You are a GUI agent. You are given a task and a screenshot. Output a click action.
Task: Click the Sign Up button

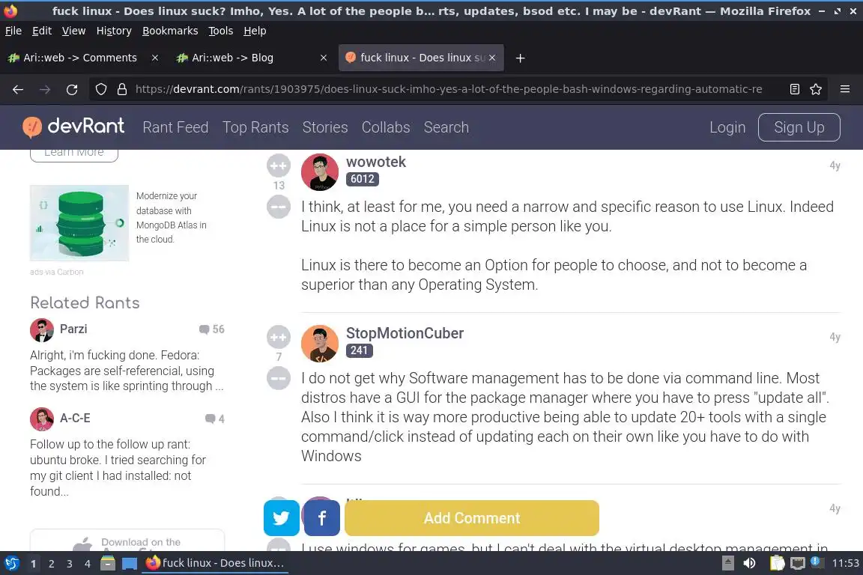pos(799,127)
